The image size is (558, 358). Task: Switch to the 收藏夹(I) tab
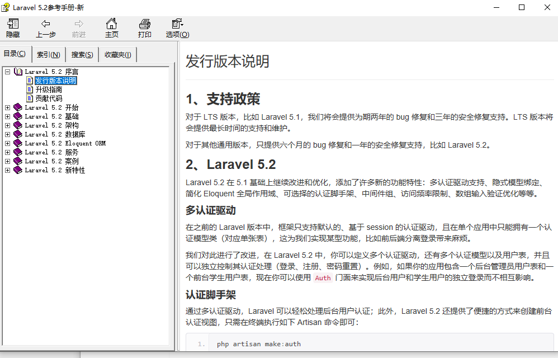[x=117, y=54]
